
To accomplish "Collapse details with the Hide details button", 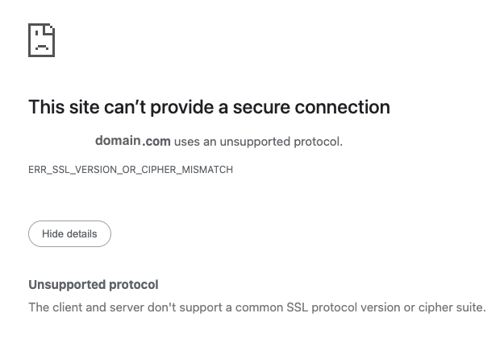I will point(69,233).
